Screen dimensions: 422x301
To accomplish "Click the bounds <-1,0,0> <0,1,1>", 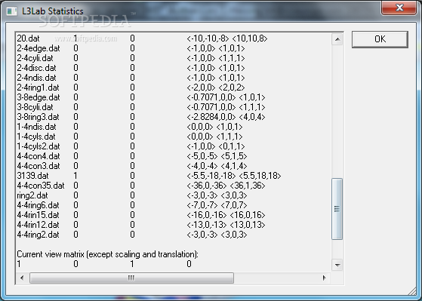I will tap(216, 146).
